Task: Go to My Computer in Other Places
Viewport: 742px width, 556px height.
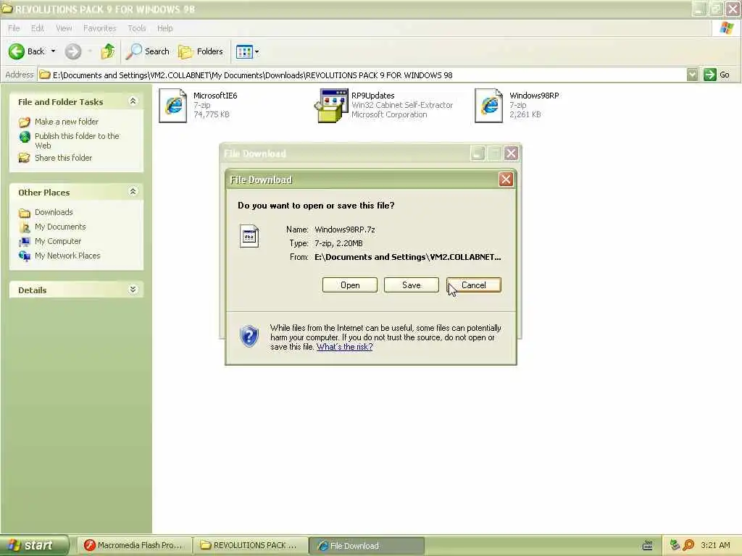Action: 58,241
